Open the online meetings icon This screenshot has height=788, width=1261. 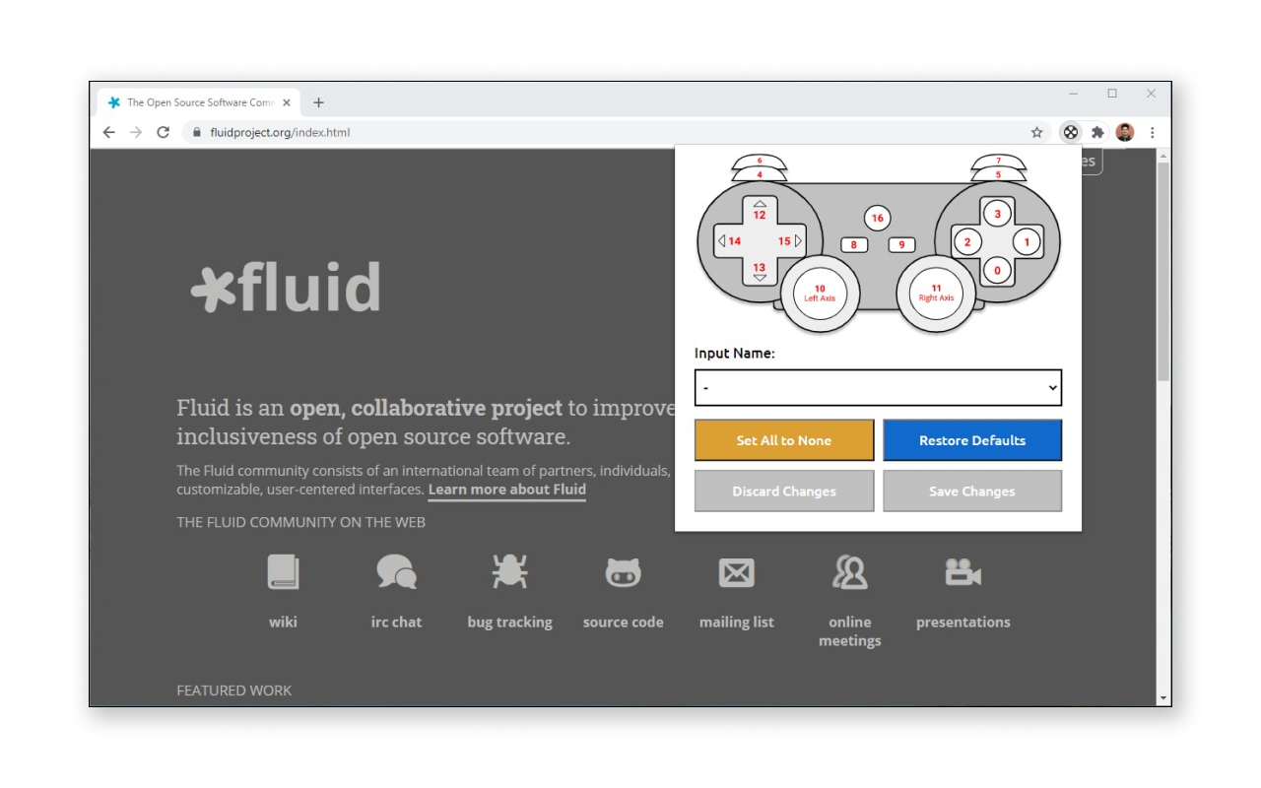[849, 572]
